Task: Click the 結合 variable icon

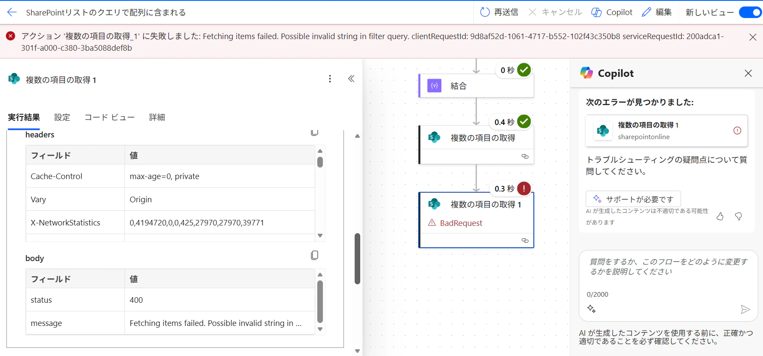Action: [x=435, y=85]
